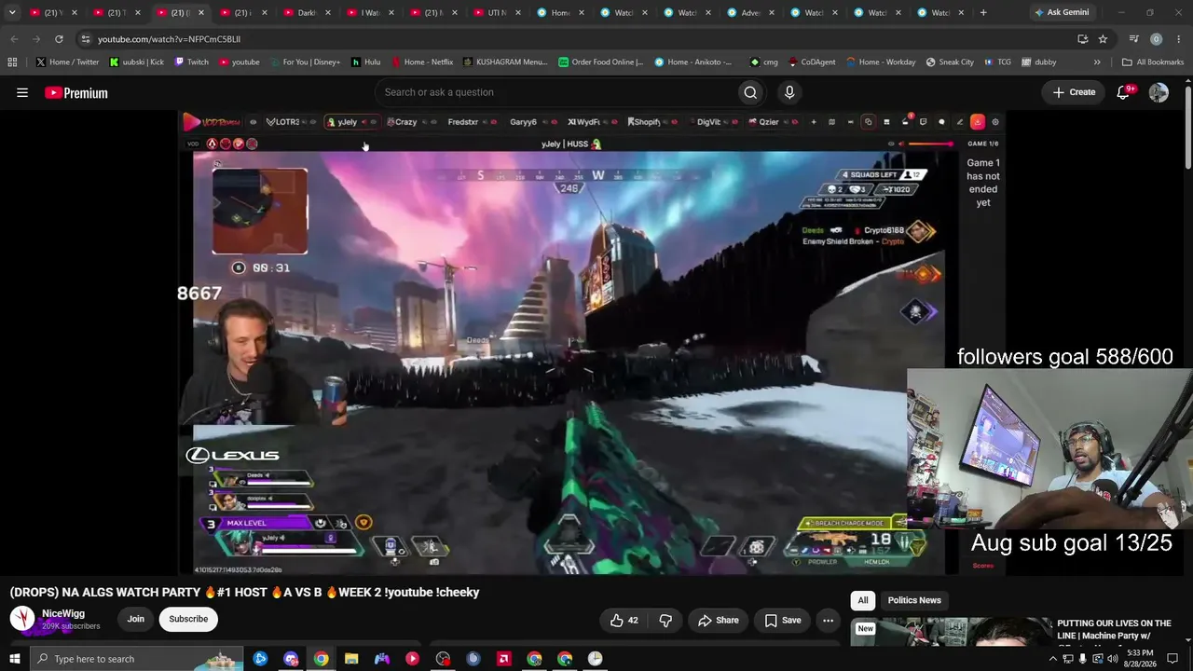Open the Twitch bookmark

pyautogui.click(x=191, y=62)
